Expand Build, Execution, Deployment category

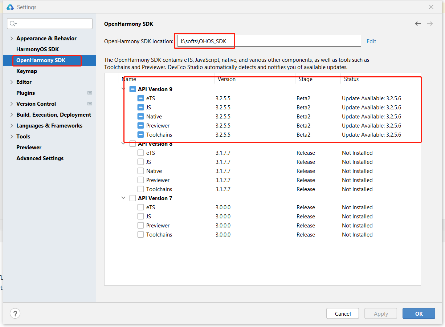12,114
